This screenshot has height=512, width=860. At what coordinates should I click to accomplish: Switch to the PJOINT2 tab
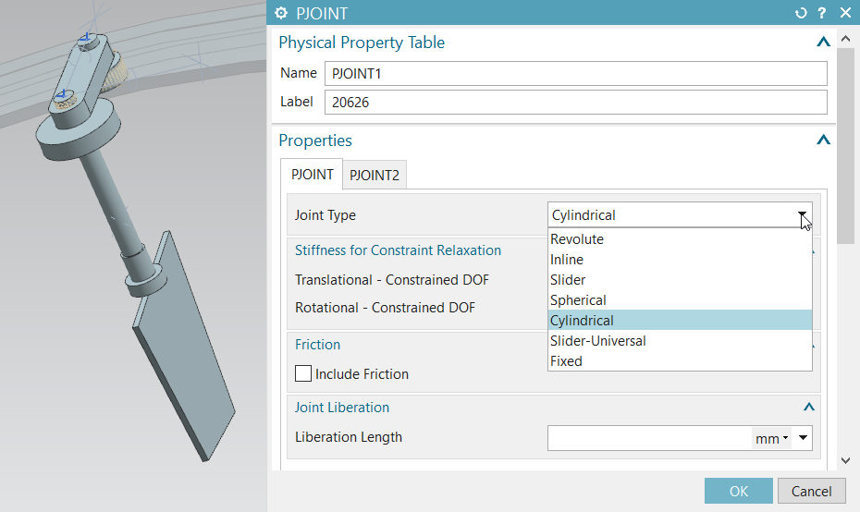point(375,175)
